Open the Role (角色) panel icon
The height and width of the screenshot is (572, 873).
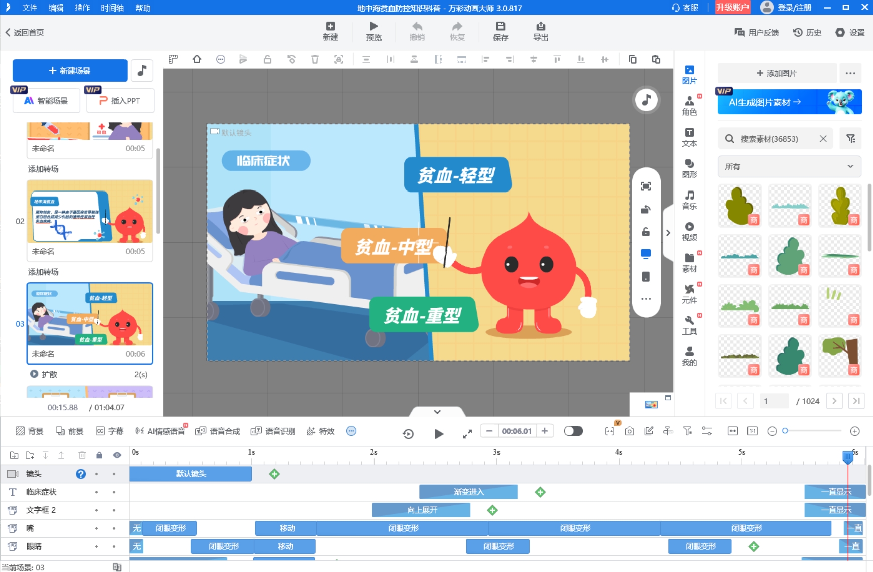(689, 106)
